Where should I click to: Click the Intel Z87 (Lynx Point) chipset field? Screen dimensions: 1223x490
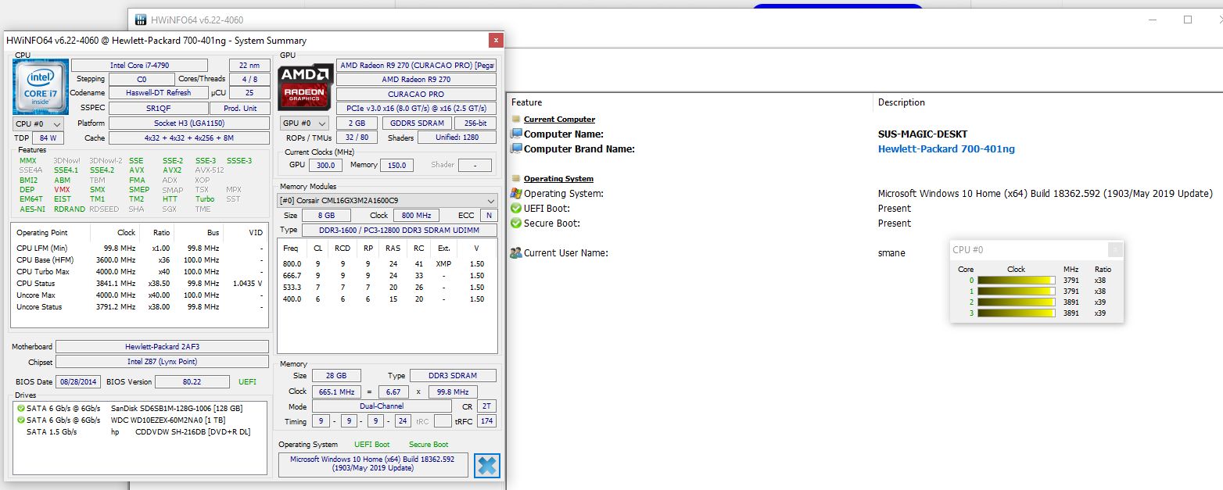(x=163, y=362)
